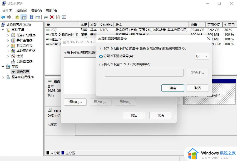The image size is (237, 161).
Task: Click the 布局 column header
Action: pyautogui.click(x=84, y=25)
